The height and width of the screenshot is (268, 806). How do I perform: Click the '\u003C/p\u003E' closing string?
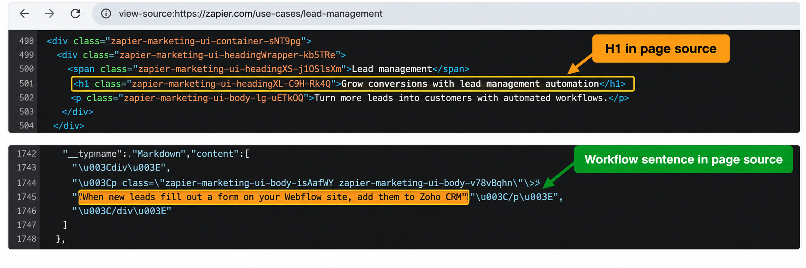coord(514,197)
